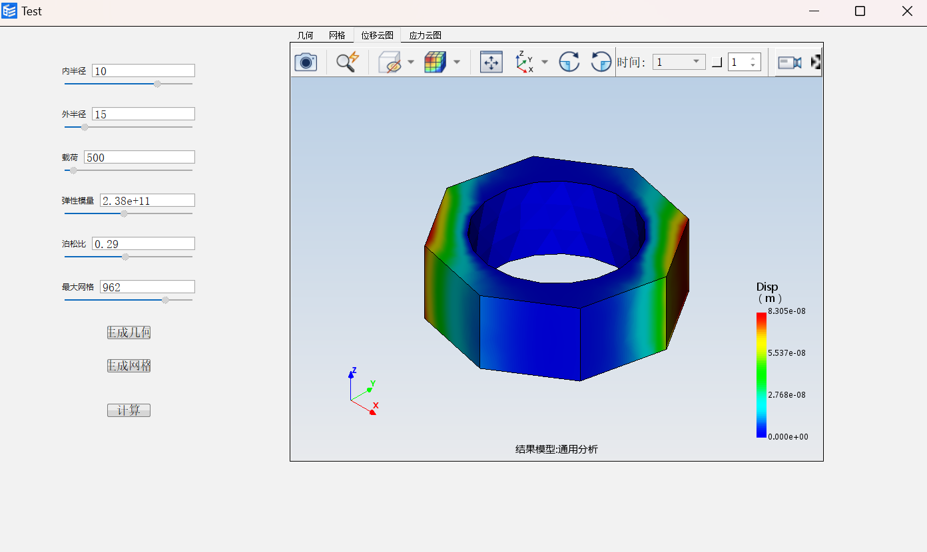Select the 位移云图 tab
927x552 pixels.
(x=378, y=35)
